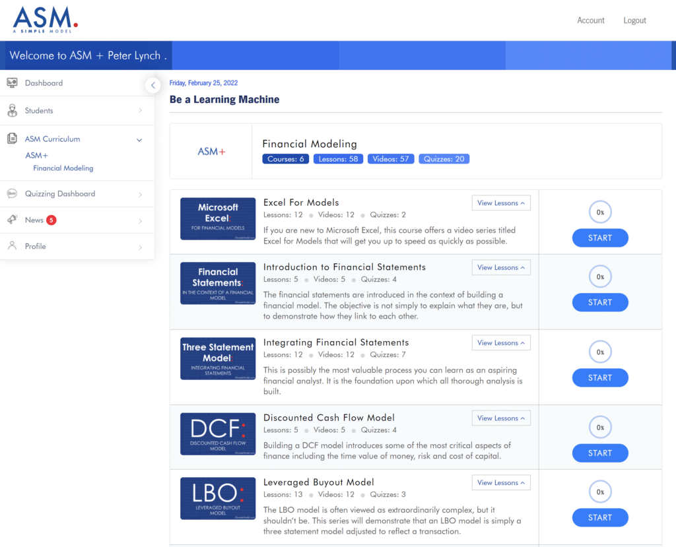This screenshot has width=676, height=547.
Task: Start the Introduction to Financial Statements course
Action: [599, 303]
